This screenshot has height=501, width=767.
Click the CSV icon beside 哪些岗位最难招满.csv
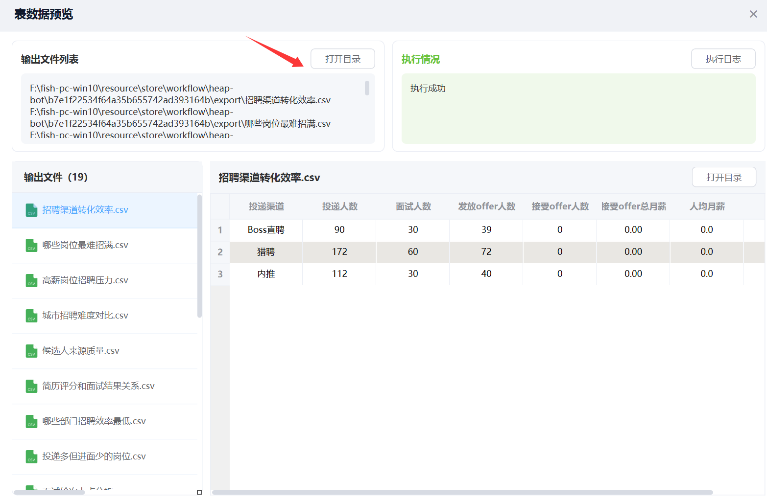click(31, 245)
